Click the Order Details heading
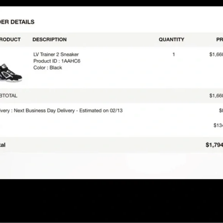The width and height of the screenshot is (223, 223). (x=17, y=22)
